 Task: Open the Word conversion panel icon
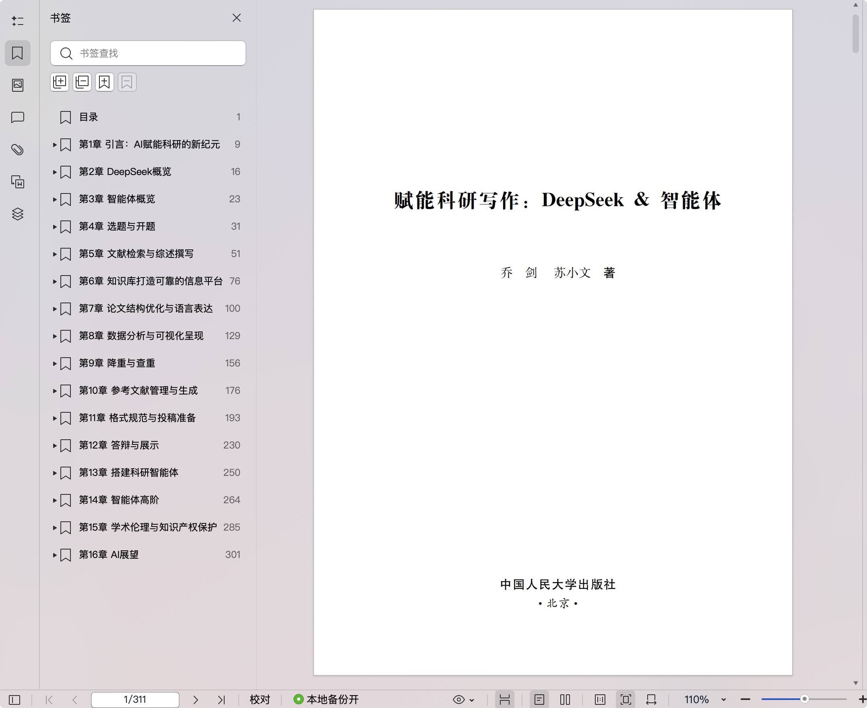click(x=18, y=182)
